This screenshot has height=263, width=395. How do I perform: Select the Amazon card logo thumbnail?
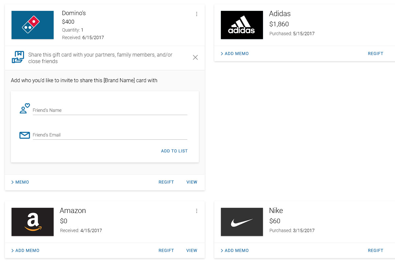(33, 222)
